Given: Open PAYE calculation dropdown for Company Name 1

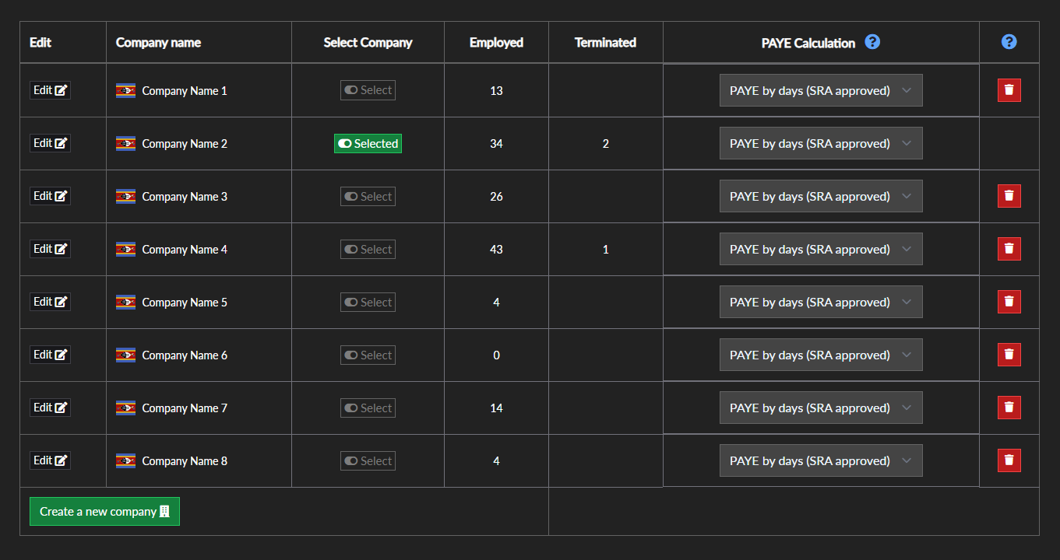Looking at the screenshot, I should 821,90.
